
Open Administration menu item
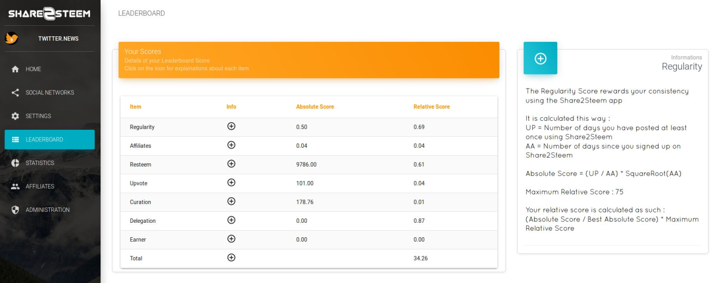[x=50, y=210]
